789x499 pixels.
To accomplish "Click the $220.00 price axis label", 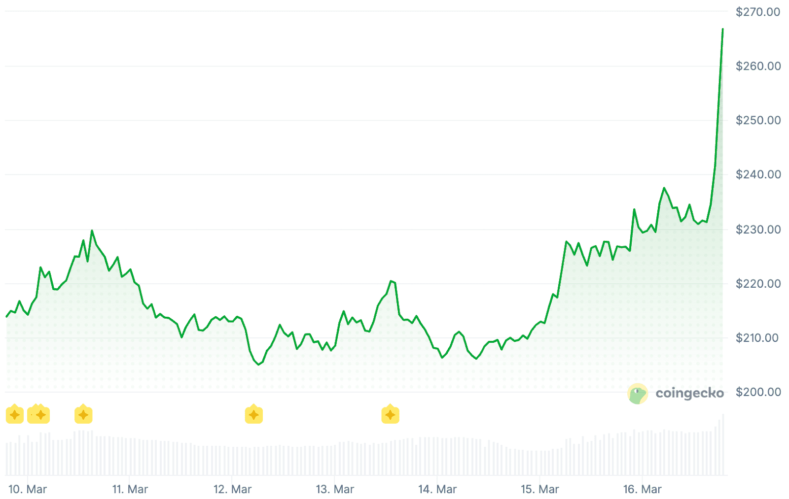I will pyautogui.click(x=758, y=284).
